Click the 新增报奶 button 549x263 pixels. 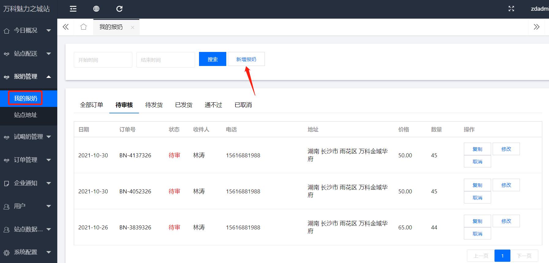[246, 59]
